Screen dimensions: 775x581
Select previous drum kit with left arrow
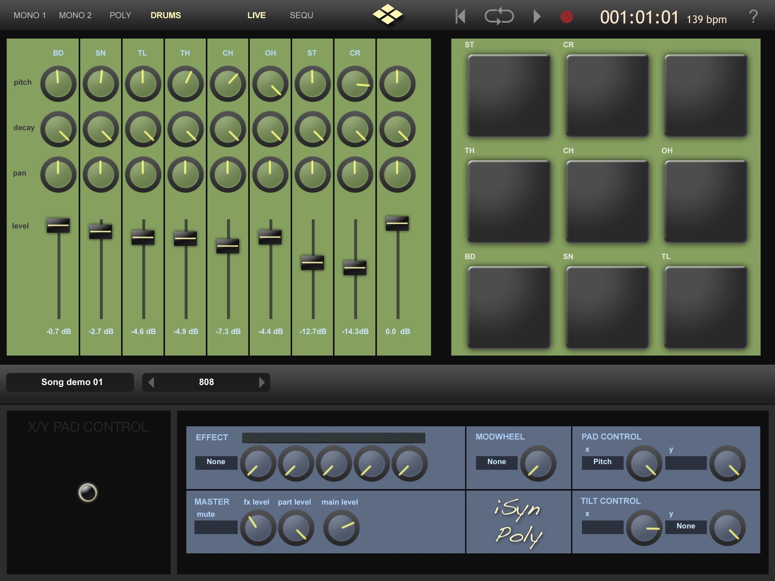(x=151, y=382)
